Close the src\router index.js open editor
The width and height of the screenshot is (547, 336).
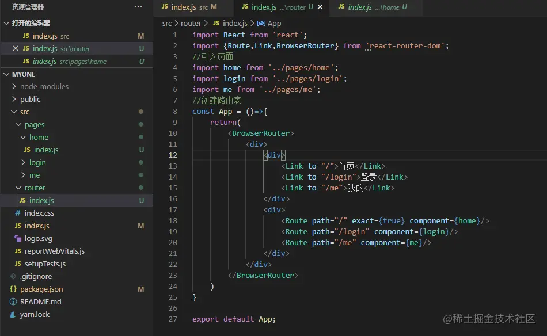(16, 48)
